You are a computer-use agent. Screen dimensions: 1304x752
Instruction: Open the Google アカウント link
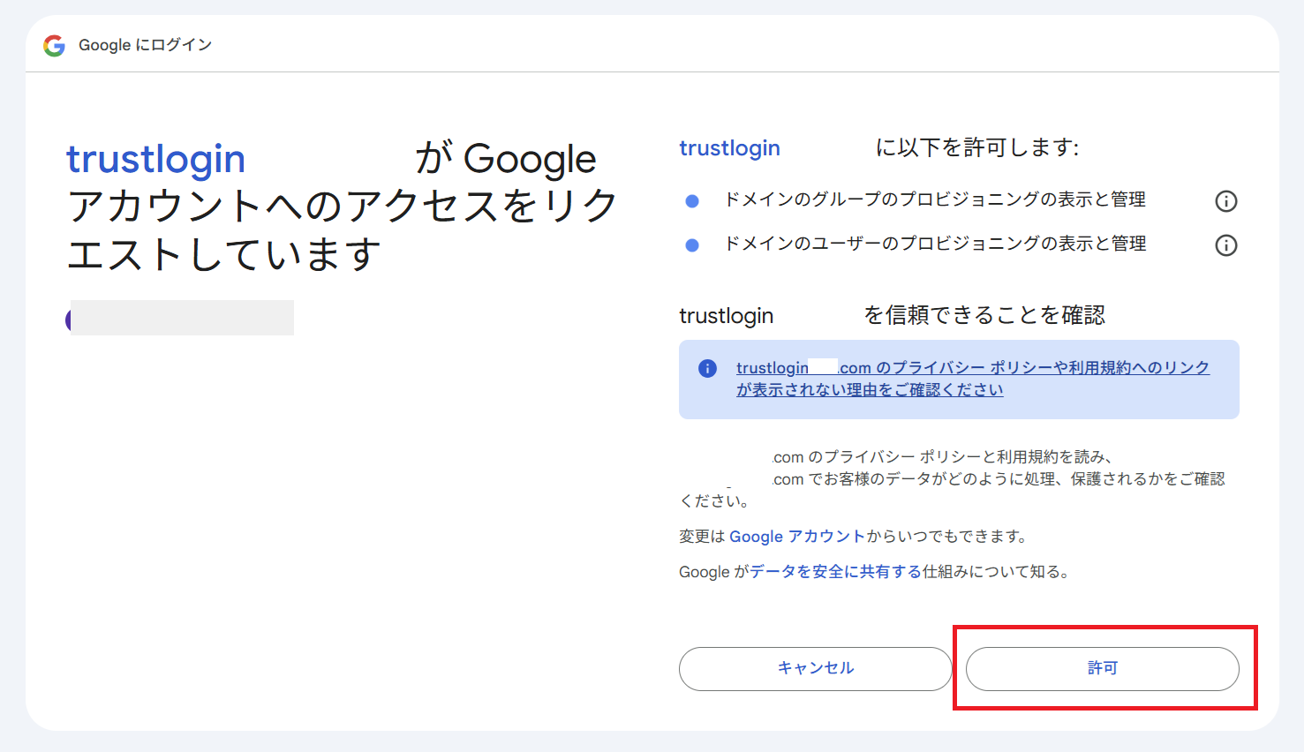(x=797, y=537)
